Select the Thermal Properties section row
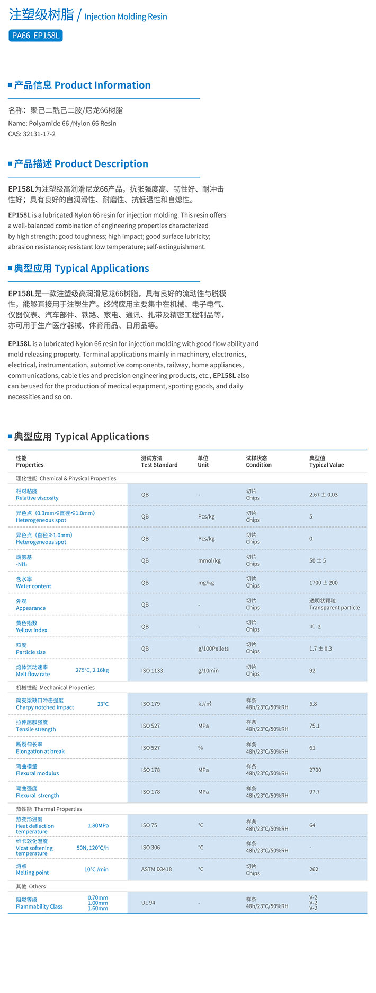This screenshot has height=993, width=376. pyautogui.click(x=49, y=809)
